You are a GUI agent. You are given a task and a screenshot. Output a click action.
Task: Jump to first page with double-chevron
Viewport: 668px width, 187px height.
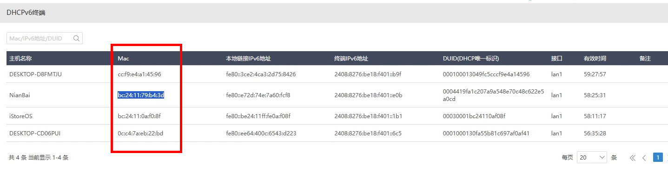[632, 158]
